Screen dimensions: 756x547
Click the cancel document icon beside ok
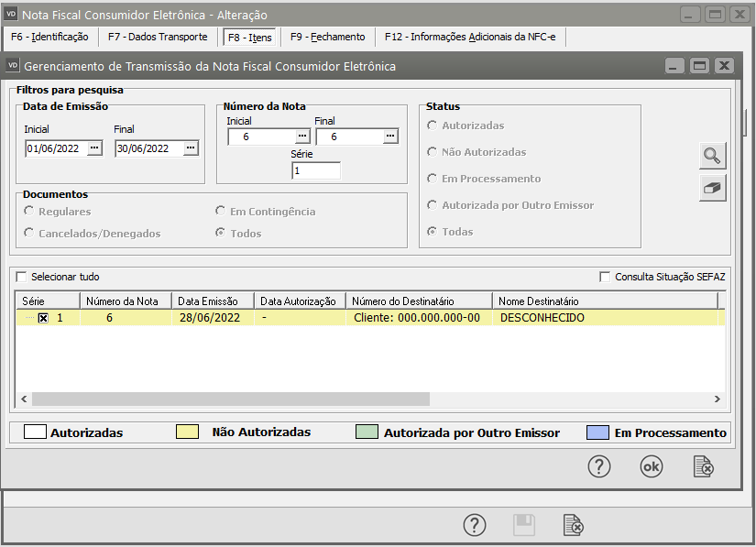pyautogui.click(x=703, y=466)
